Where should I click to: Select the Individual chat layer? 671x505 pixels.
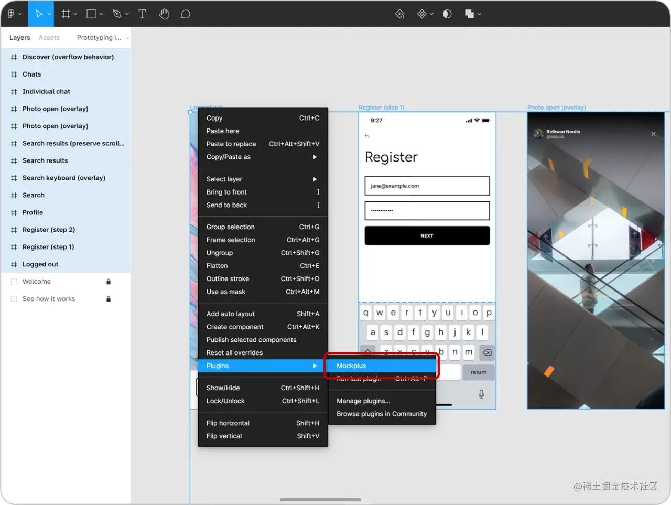(66, 91)
